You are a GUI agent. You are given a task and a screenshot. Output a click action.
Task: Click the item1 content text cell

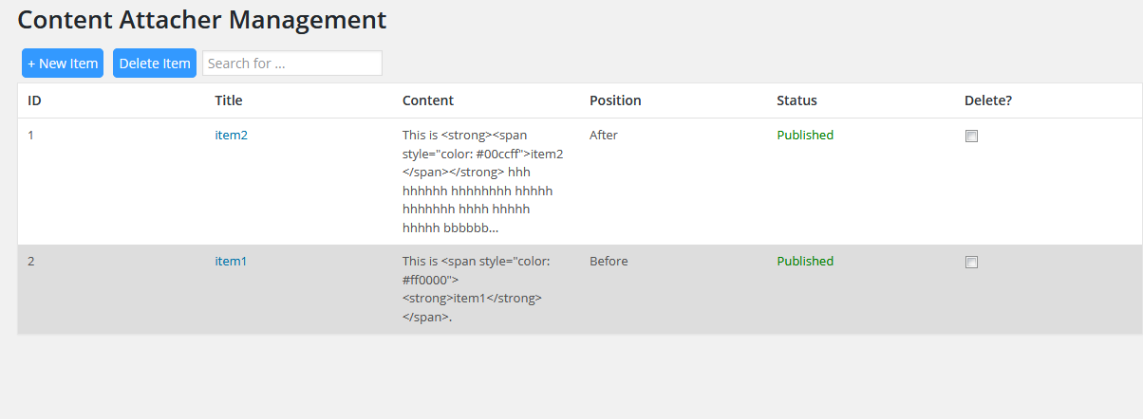477,289
